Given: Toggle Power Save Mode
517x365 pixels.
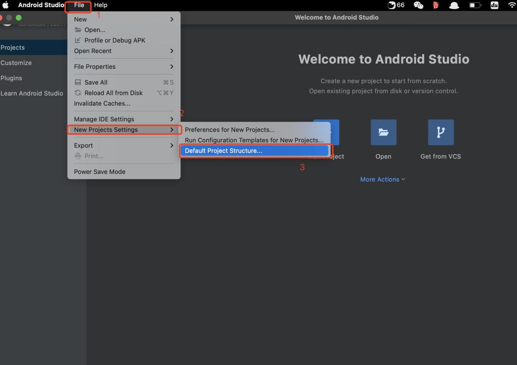Looking at the screenshot, I should [x=100, y=172].
